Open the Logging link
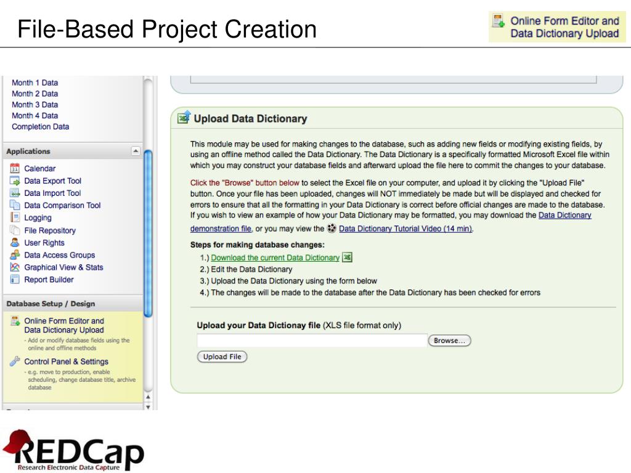 click(38, 217)
